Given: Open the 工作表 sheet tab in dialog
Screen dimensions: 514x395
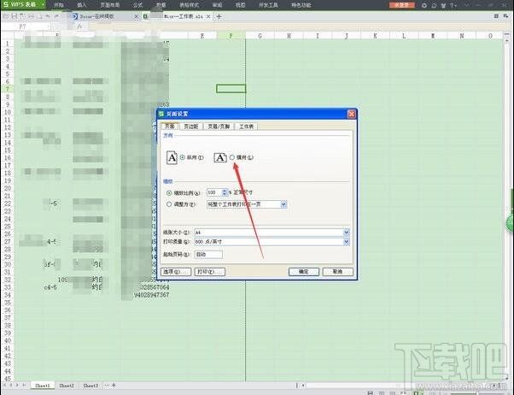Looking at the screenshot, I should [x=247, y=127].
